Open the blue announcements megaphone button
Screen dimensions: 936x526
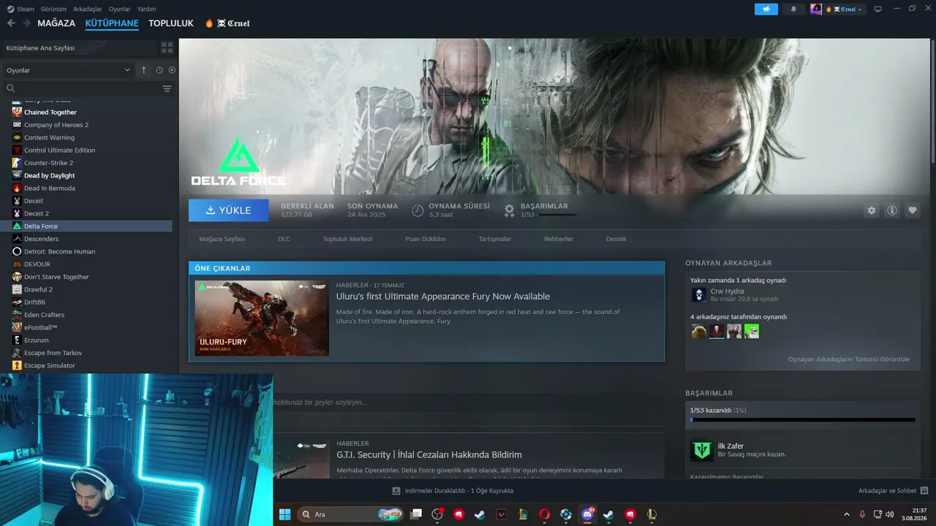766,9
